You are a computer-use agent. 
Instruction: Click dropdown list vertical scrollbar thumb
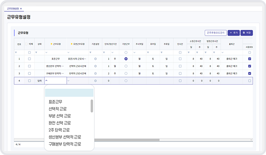92,106
